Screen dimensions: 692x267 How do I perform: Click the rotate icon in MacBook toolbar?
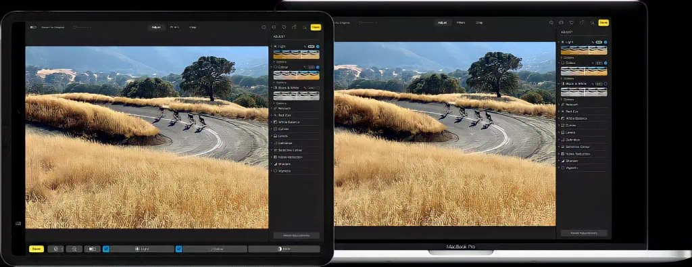[582, 22]
